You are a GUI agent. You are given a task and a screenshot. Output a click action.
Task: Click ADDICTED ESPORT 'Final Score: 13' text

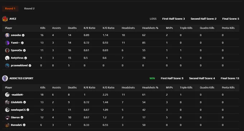[230, 78]
